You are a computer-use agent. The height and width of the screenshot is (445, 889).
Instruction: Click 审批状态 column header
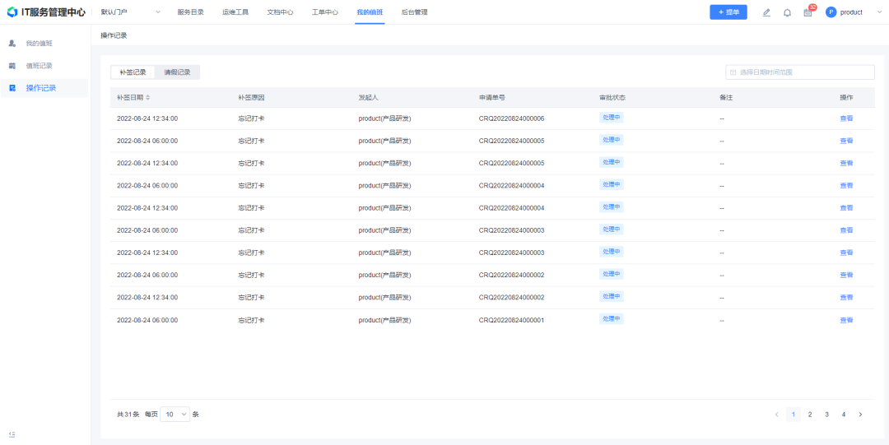coord(612,98)
